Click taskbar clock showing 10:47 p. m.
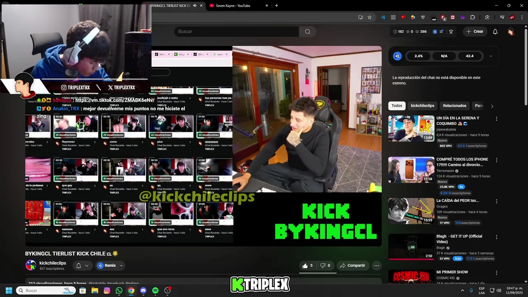The image size is (528, 297). click(x=514, y=290)
